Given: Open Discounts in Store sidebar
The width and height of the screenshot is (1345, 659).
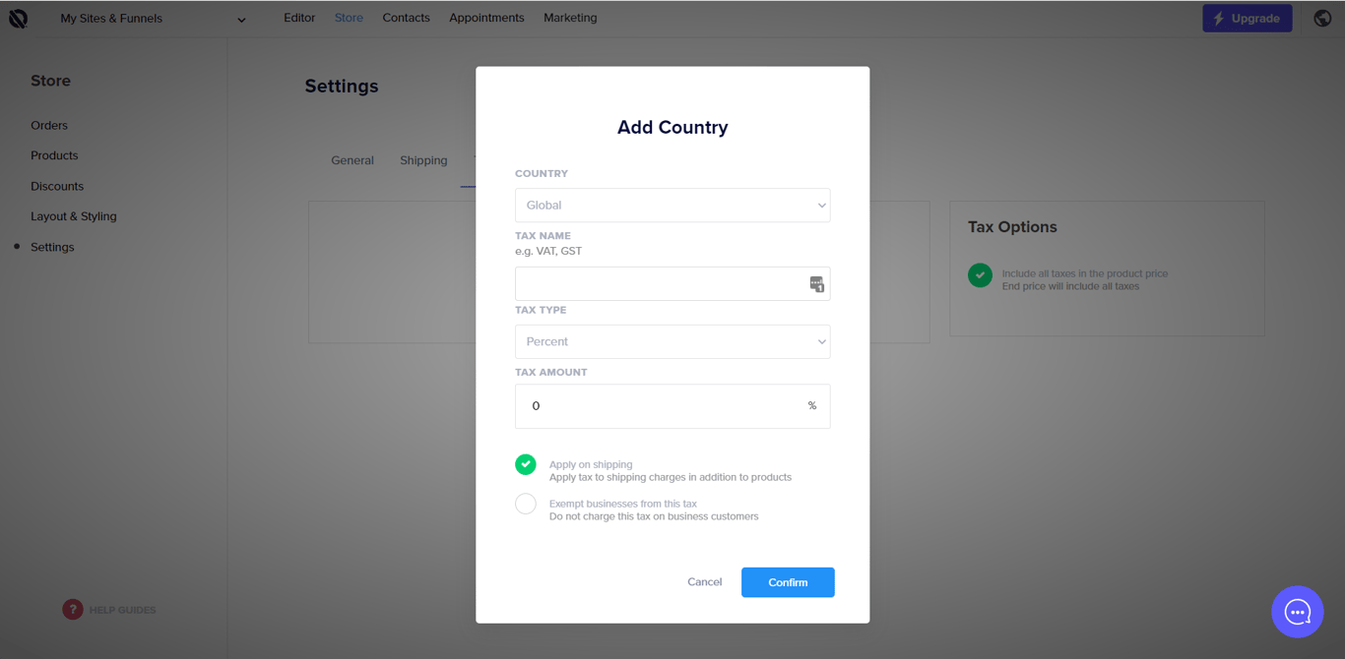Looking at the screenshot, I should pos(57,186).
